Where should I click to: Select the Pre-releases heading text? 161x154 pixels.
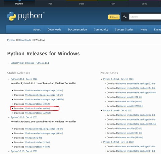point(109,73)
